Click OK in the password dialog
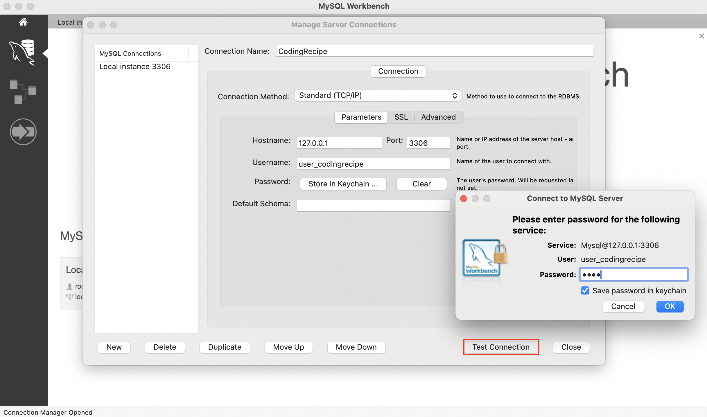 670,306
